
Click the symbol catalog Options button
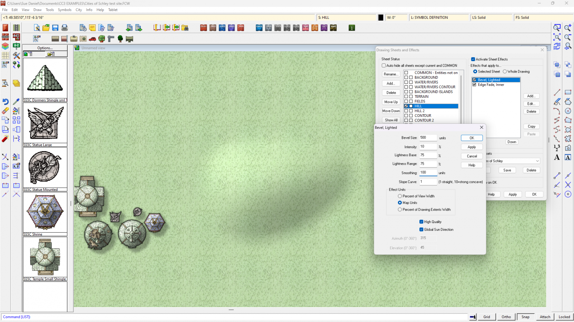click(45, 48)
